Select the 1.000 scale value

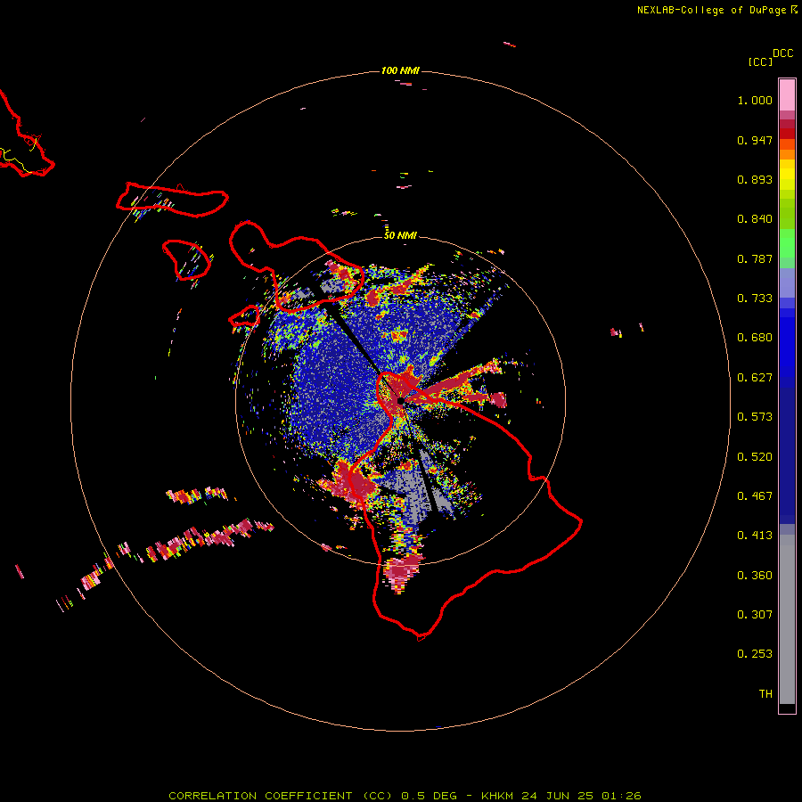(x=755, y=100)
